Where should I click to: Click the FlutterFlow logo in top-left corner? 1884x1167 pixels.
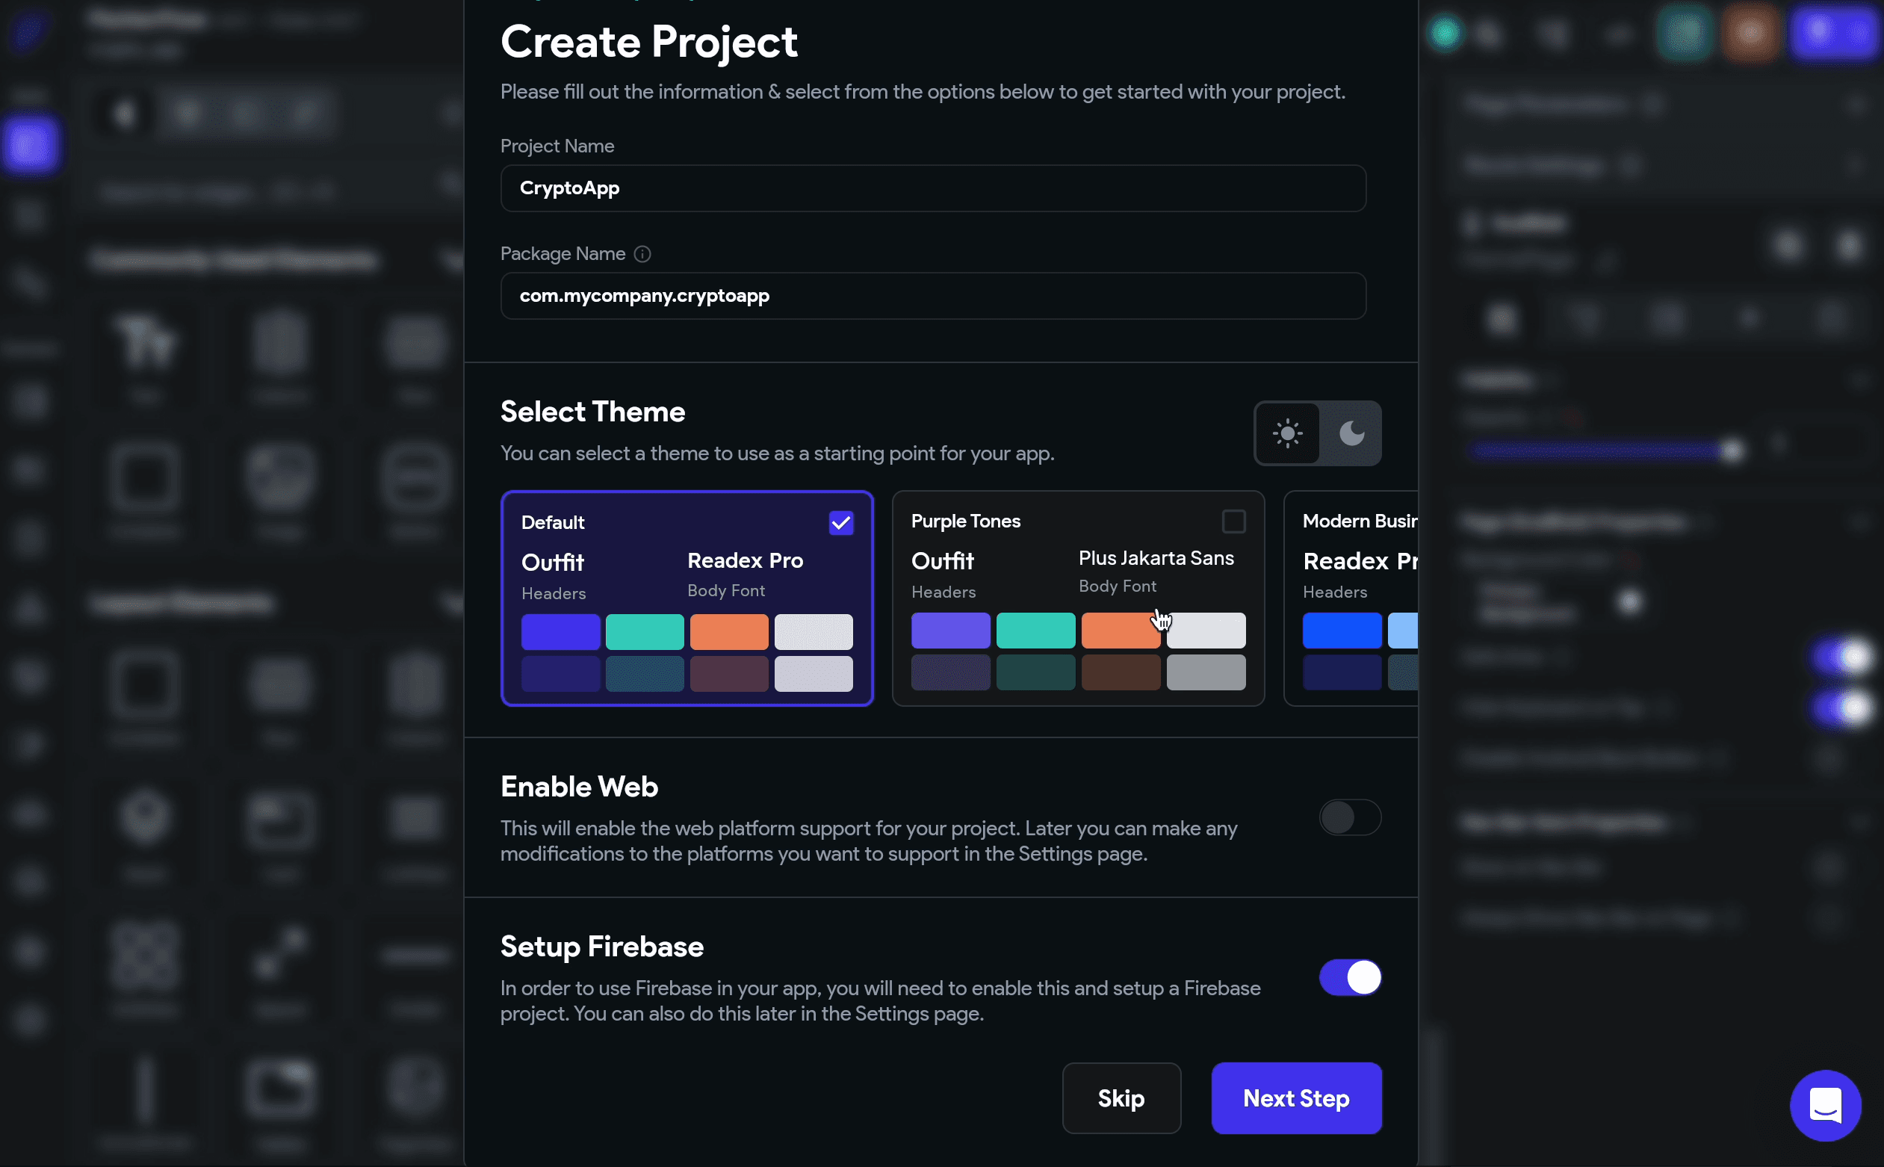tap(31, 31)
